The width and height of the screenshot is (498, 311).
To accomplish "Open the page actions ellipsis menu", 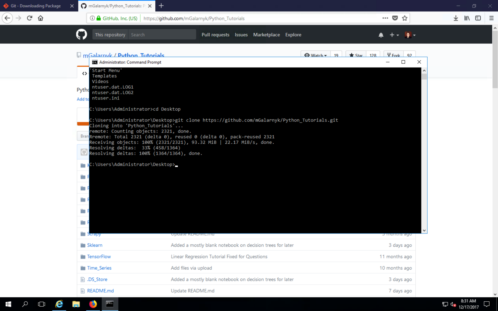I will point(385,18).
